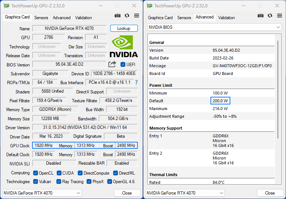Viewport: 286px width, 199px height.
Task: Click the refresh icon in left GPU-Z window
Action: [127, 16]
